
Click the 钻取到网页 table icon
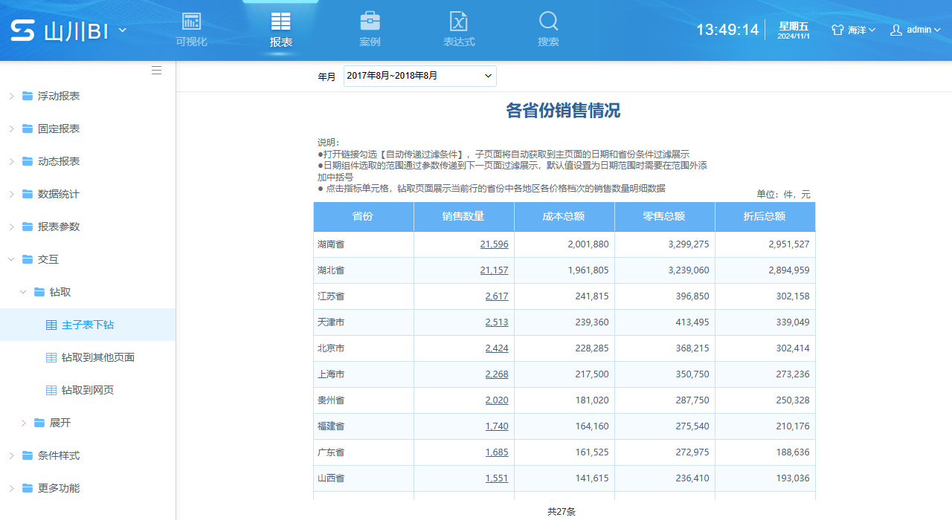coord(51,389)
